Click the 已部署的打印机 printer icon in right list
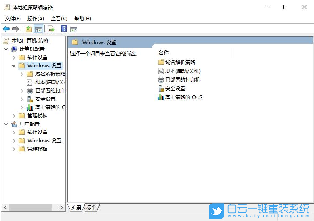Image resolution: width=314 pixels, height=221 pixels. (161, 80)
